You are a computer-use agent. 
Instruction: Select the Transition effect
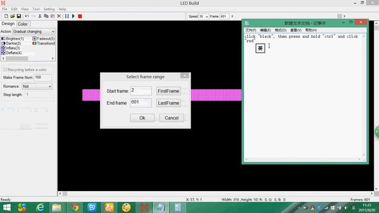click(43, 43)
